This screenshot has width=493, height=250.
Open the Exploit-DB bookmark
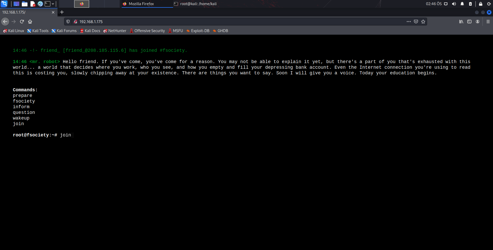(x=198, y=31)
